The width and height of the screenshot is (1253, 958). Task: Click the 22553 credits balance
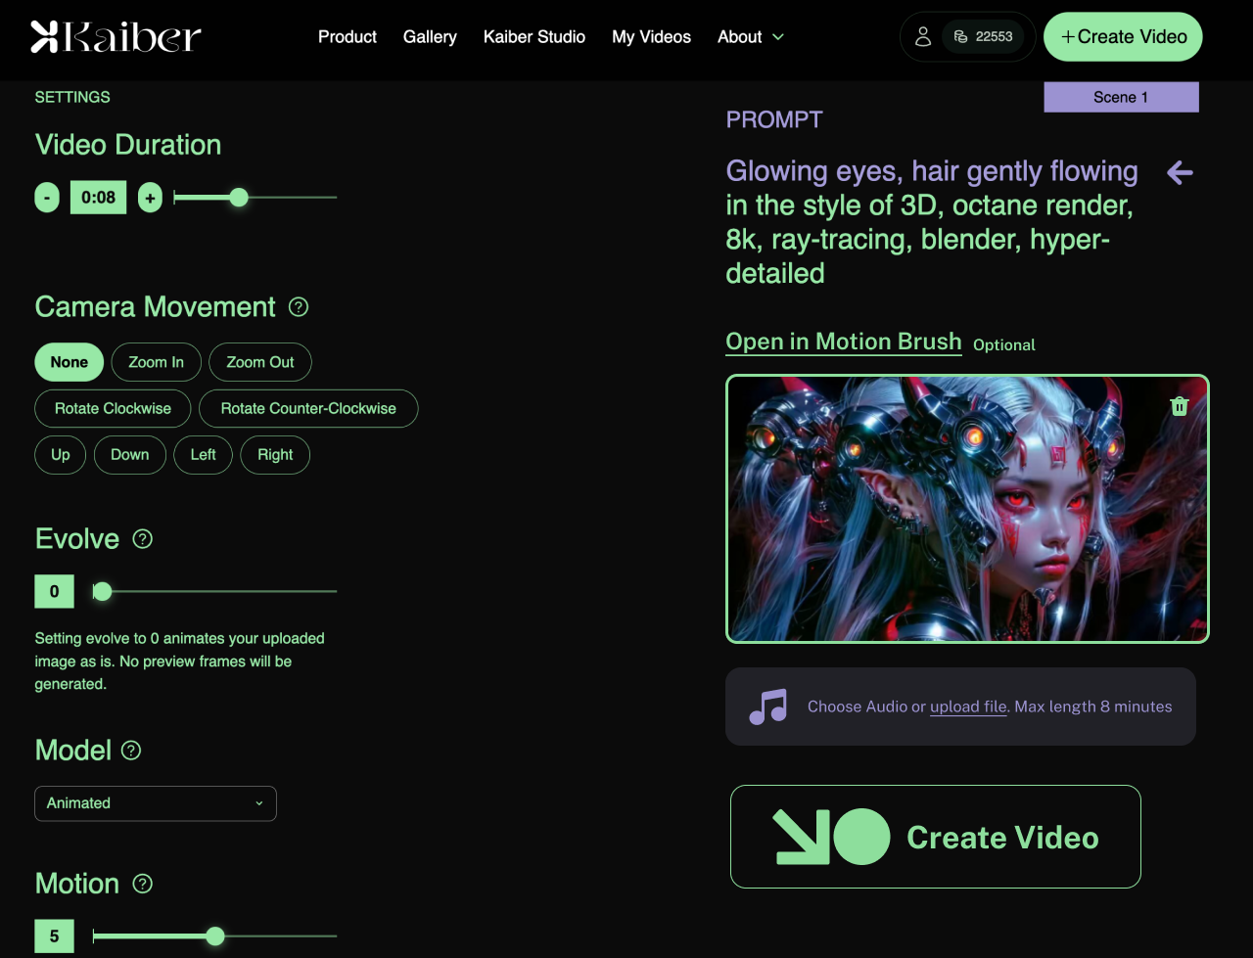tap(995, 37)
